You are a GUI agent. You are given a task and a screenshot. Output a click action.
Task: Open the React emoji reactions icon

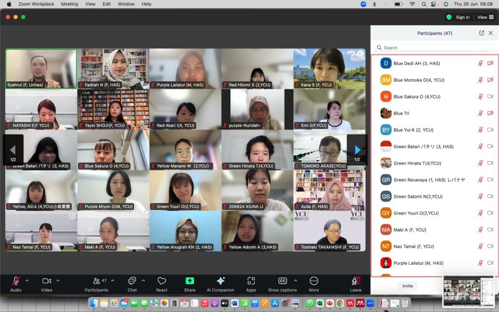coord(162,281)
